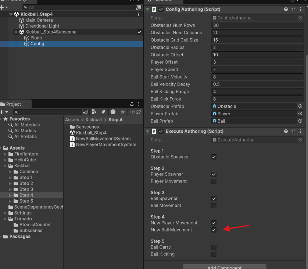The image size is (308, 269).
Task: Collapse Tornado folder arrow
Action: (x=5, y=219)
